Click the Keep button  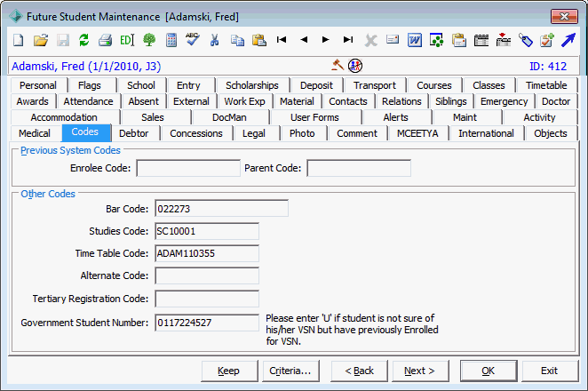(229, 371)
